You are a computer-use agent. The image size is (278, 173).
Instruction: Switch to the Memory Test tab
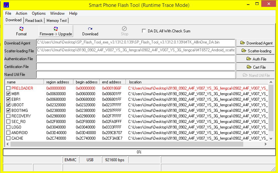(x=56, y=20)
